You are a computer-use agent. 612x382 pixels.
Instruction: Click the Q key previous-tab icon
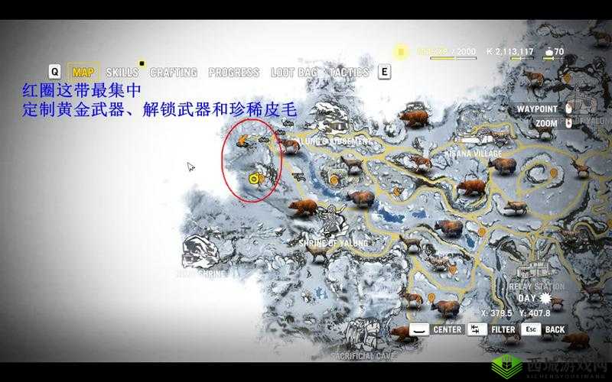pyautogui.click(x=54, y=72)
